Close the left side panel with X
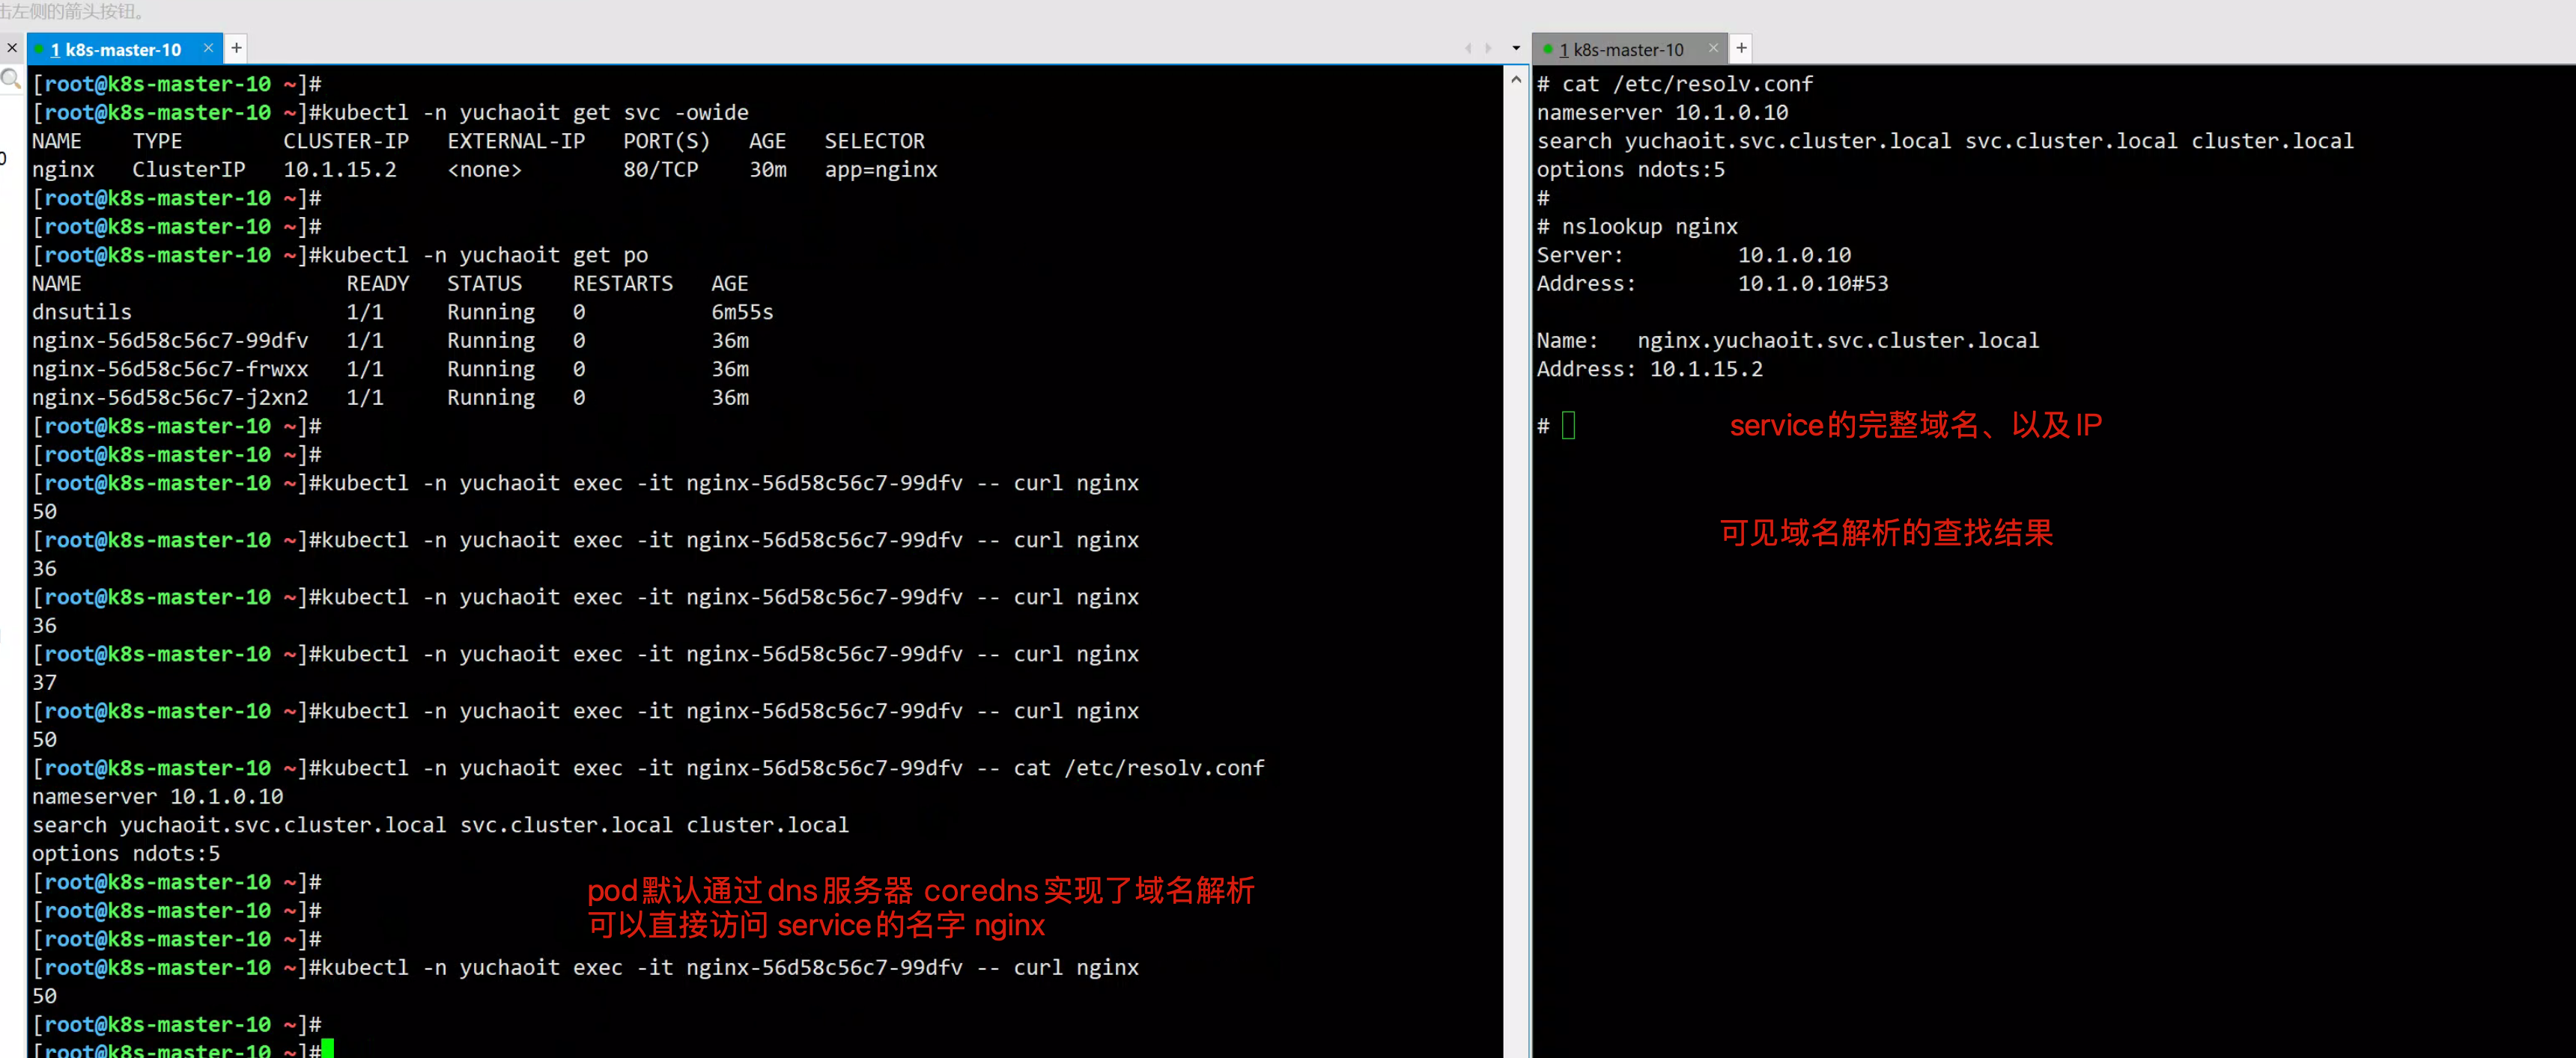 (x=12, y=48)
